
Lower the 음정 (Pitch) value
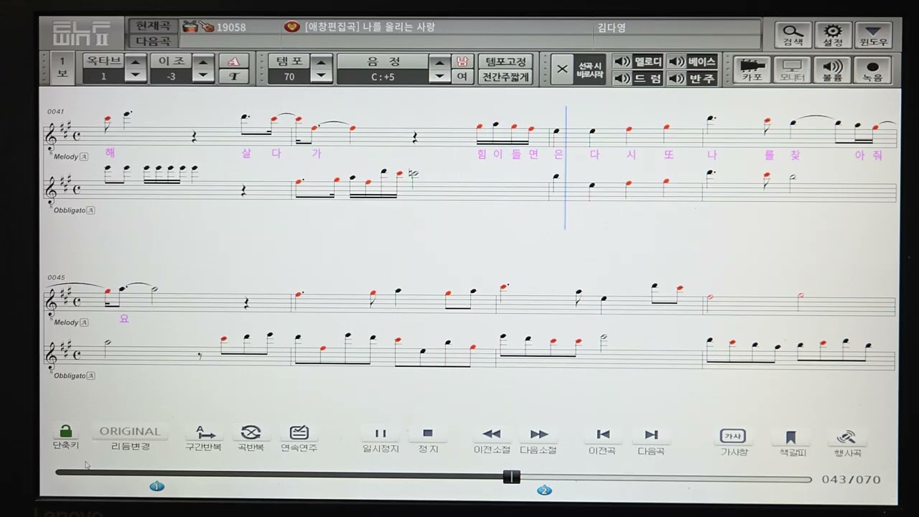point(439,75)
